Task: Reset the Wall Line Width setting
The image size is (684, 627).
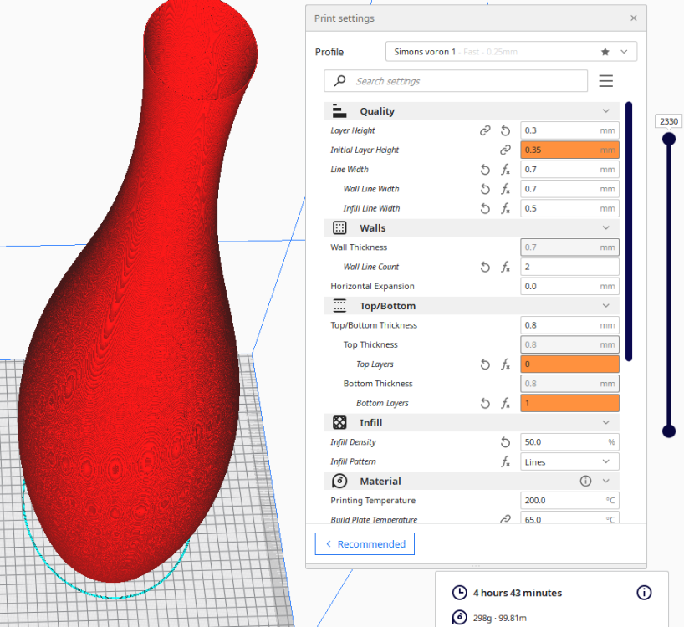Action: [x=485, y=189]
